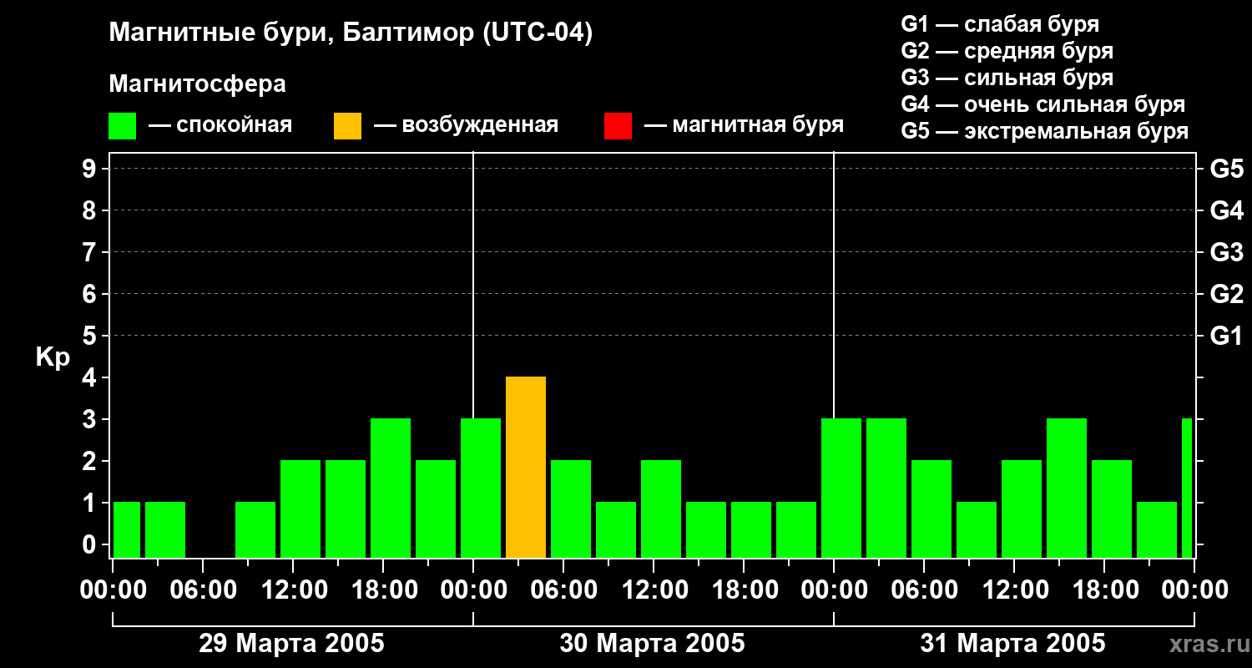Click the "31 Марта 2005" date label
Image resolution: width=1252 pixels, height=668 pixels.
tap(1012, 643)
